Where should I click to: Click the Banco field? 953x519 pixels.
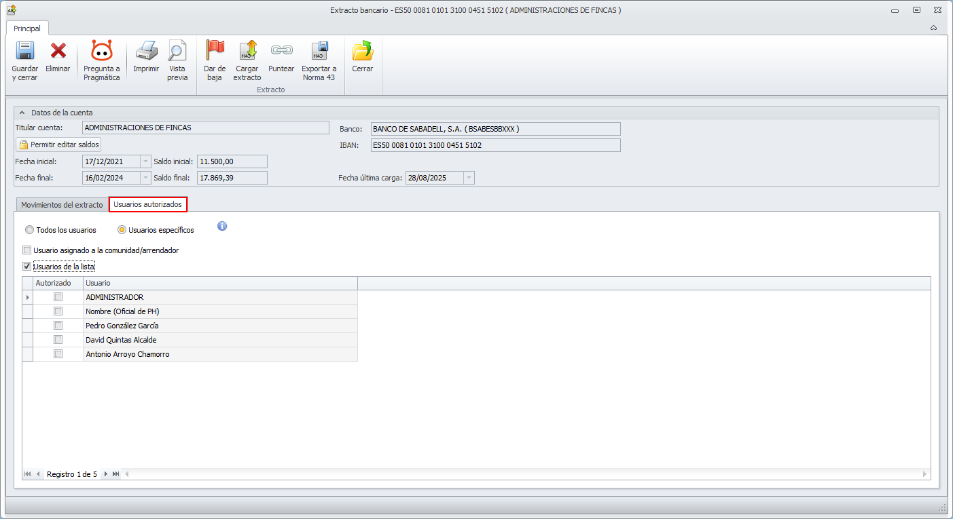(x=495, y=129)
